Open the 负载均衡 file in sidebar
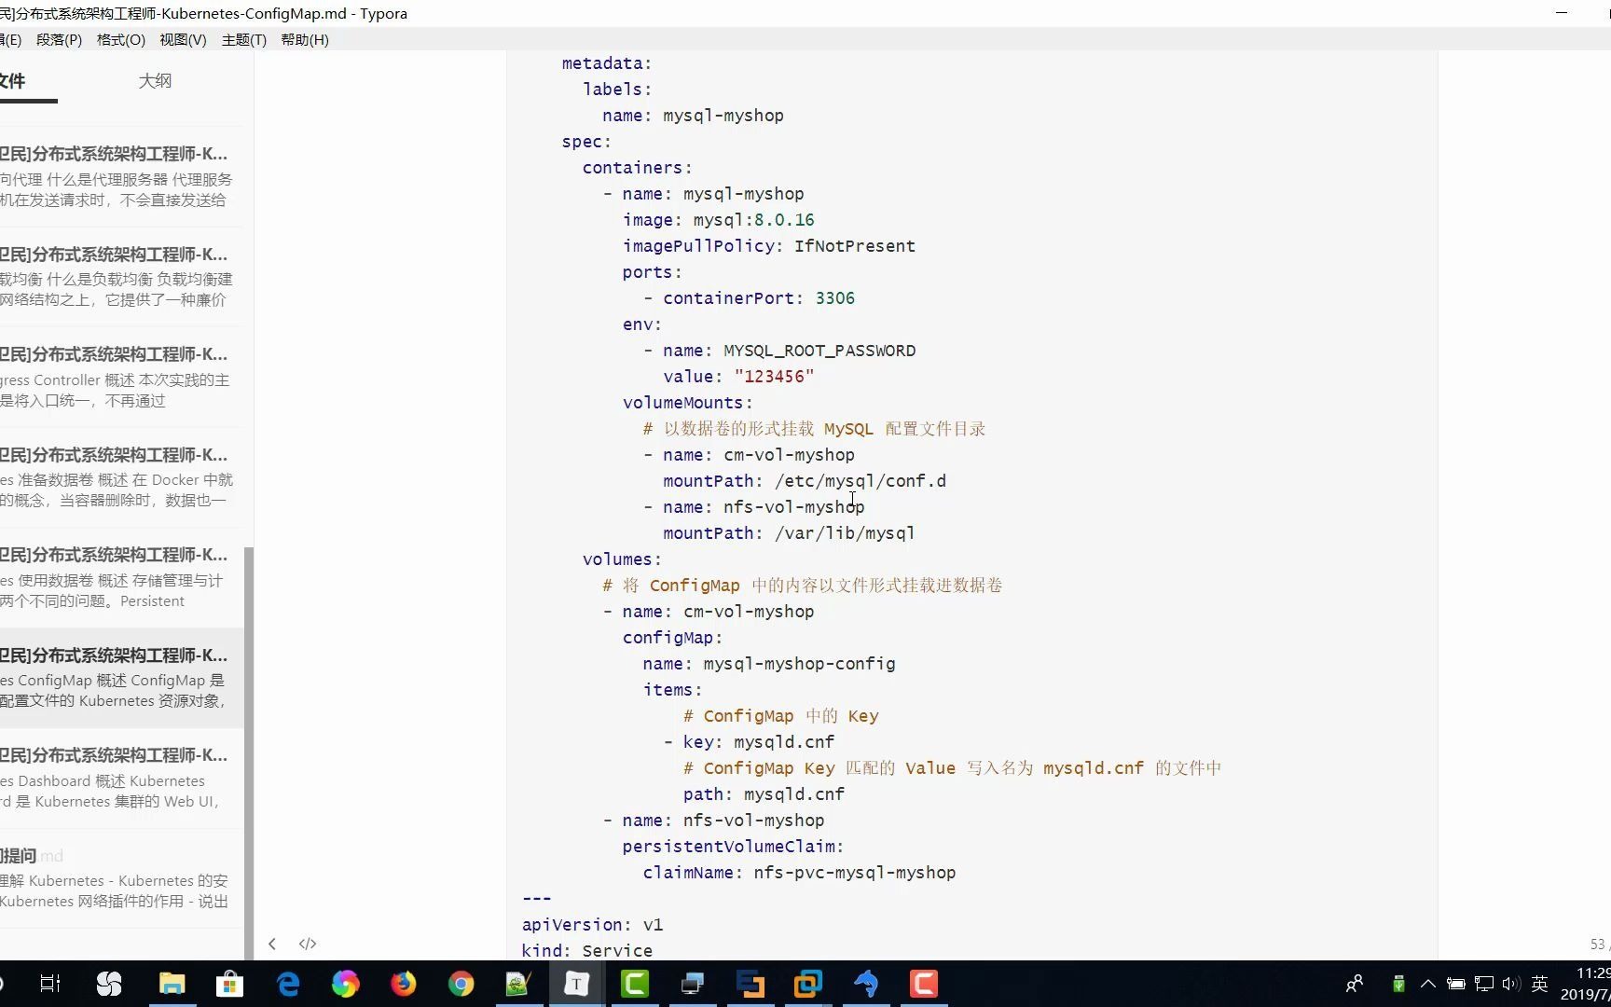Image resolution: width=1611 pixels, height=1007 pixels. (x=121, y=276)
